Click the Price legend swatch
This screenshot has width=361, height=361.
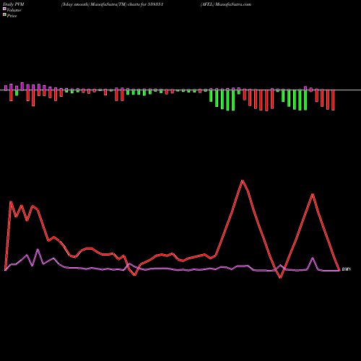(x=4, y=15)
